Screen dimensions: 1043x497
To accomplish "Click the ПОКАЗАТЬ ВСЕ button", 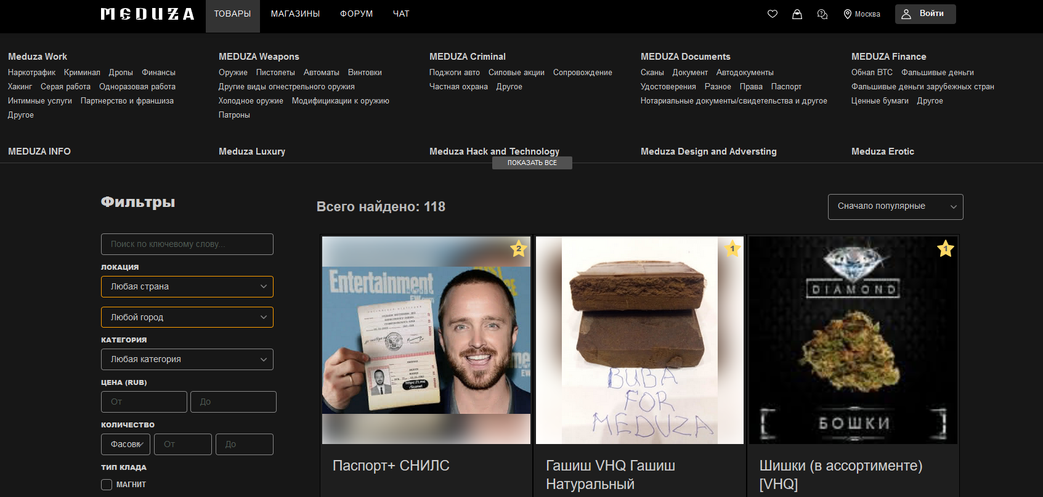I will (532, 163).
